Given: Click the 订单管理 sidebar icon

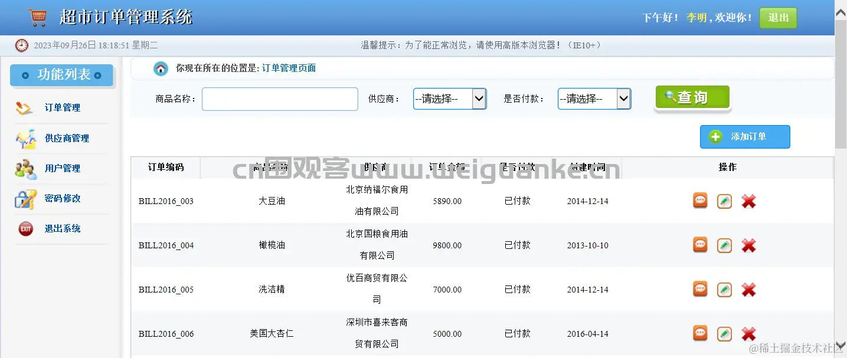Looking at the screenshot, I should point(25,108).
